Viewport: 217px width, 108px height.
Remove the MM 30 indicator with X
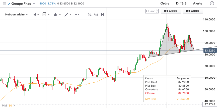pyautogui.click(x=14, y=106)
